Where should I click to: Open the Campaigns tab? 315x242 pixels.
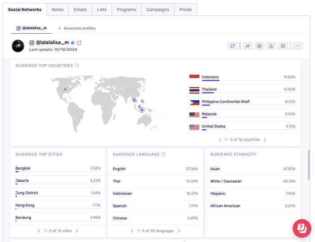pos(157,9)
